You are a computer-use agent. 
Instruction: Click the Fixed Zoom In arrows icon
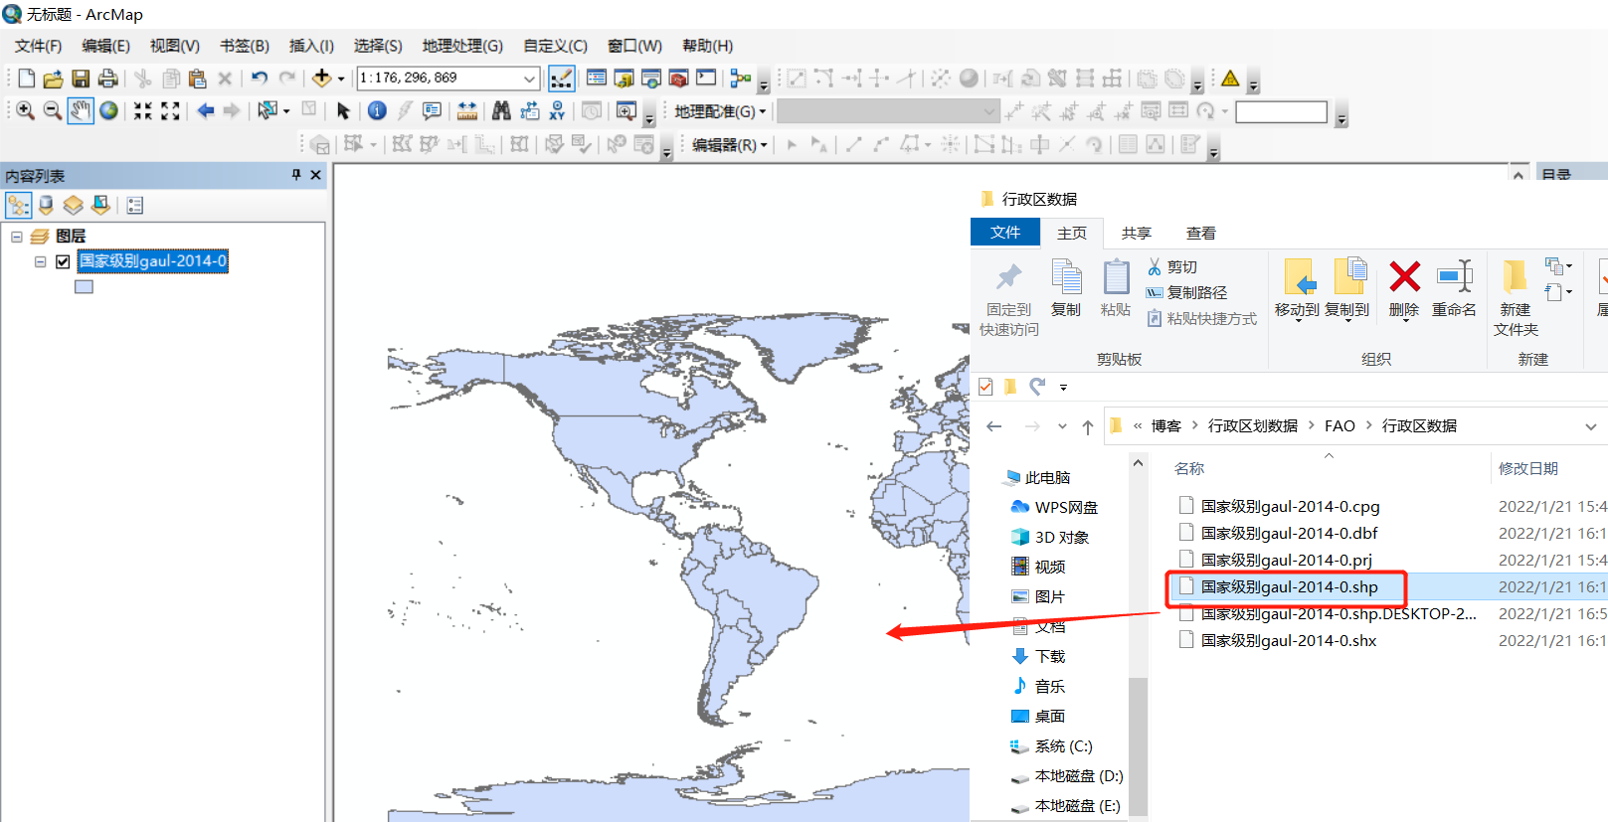click(x=143, y=110)
